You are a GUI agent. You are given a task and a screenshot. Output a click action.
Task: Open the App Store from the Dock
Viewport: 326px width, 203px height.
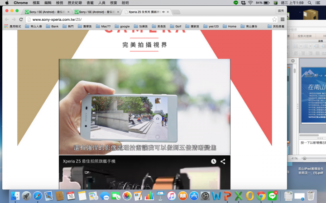[x=194, y=196]
